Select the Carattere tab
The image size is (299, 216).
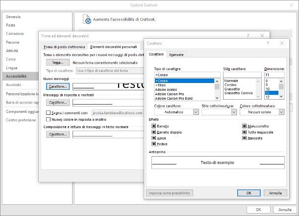coord(156,54)
